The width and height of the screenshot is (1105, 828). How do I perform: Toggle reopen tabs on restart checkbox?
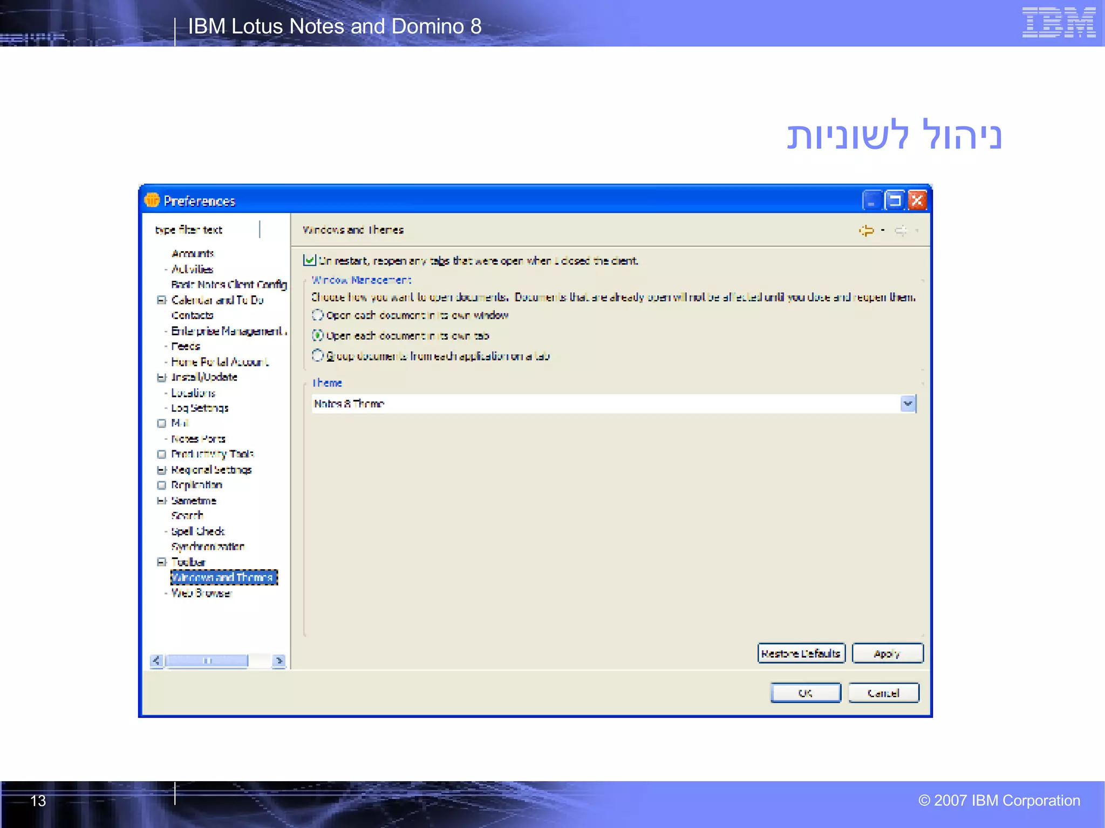click(309, 260)
